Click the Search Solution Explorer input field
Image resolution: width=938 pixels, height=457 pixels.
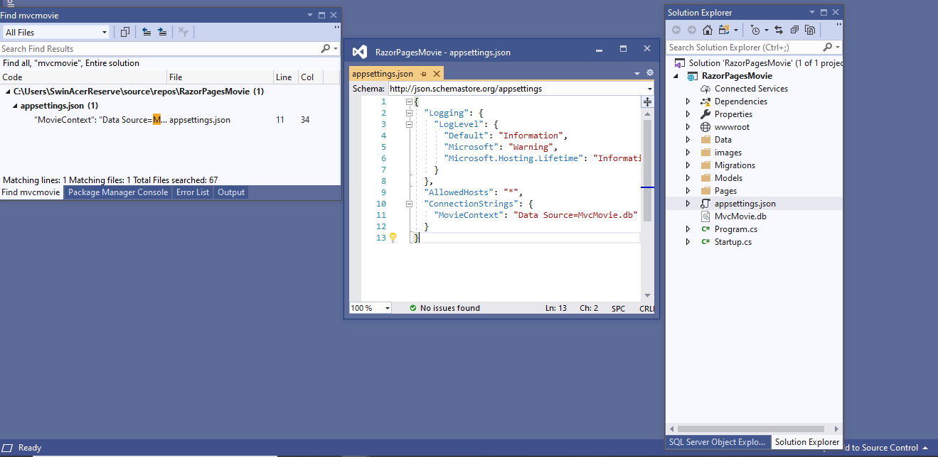[740, 46]
